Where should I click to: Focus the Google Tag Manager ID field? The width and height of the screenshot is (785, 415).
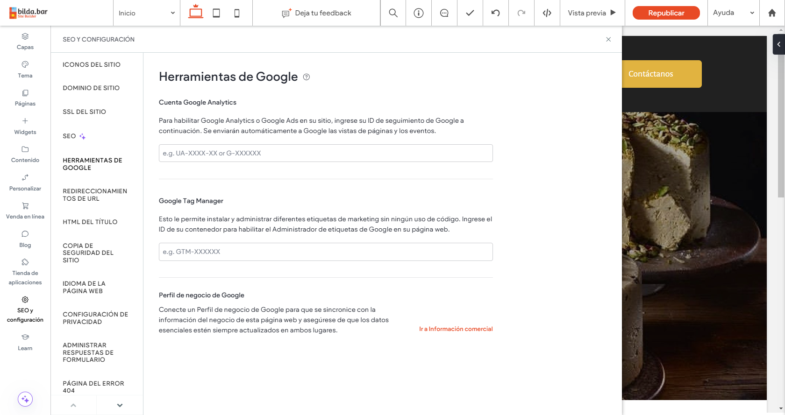point(326,252)
